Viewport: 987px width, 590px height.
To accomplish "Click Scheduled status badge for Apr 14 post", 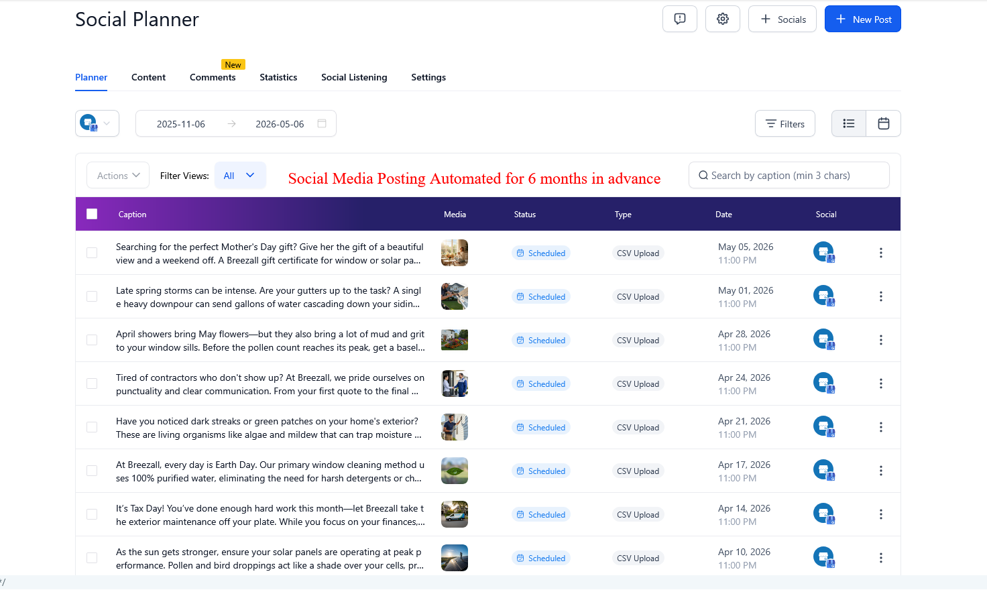I will pos(541,514).
